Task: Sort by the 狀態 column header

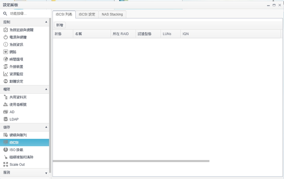Action: click(x=63, y=34)
